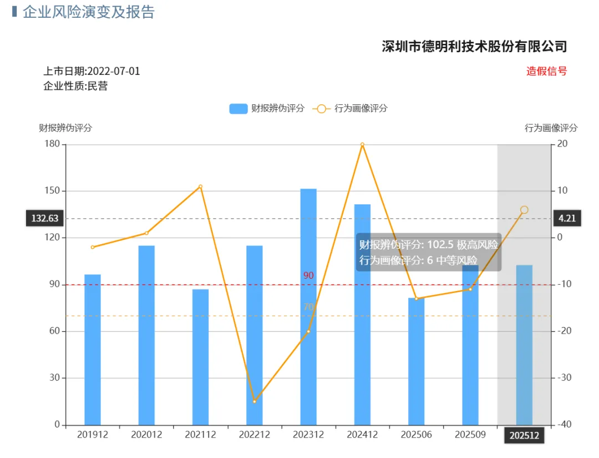
Task: Click the orange 70 threshold label
Action: pyautogui.click(x=308, y=306)
